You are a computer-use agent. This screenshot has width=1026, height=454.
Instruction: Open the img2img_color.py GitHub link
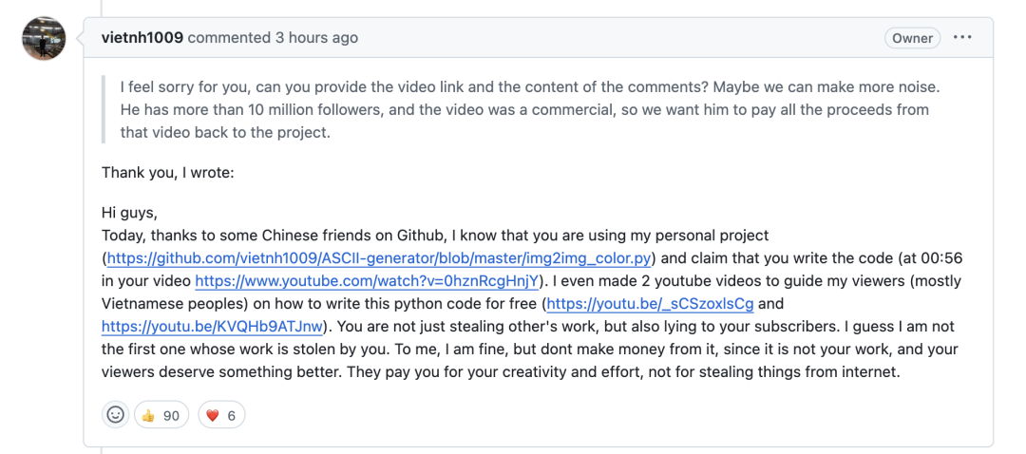pyautogui.click(x=378, y=258)
